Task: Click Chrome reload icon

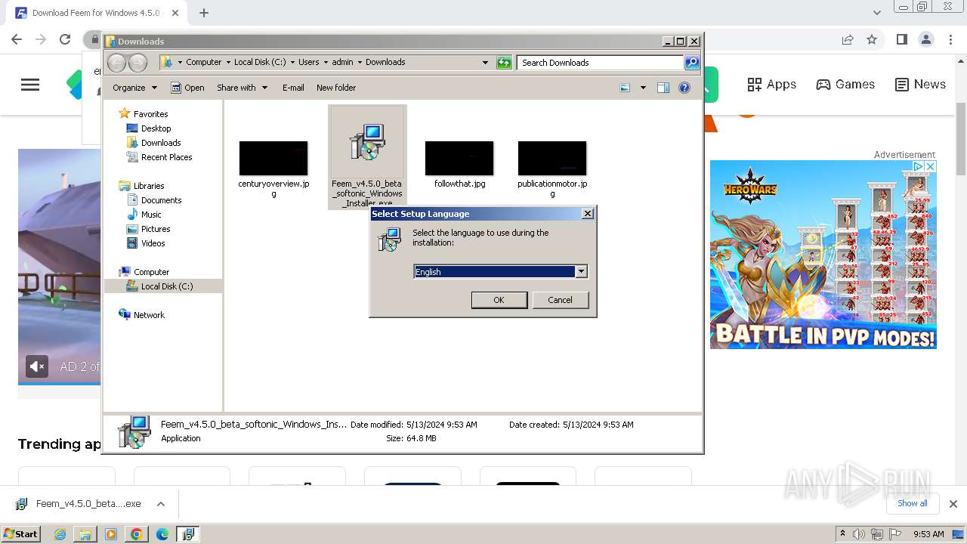Action: coord(65,39)
